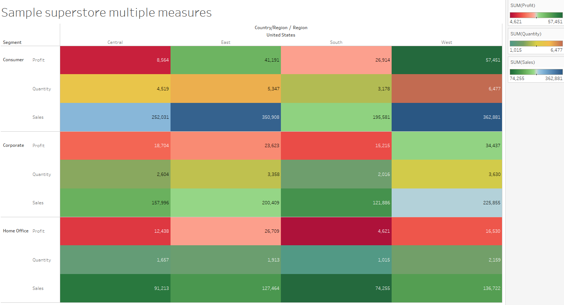Select the Home Office segment label
The height and width of the screenshot is (305, 564).
[16, 231]
